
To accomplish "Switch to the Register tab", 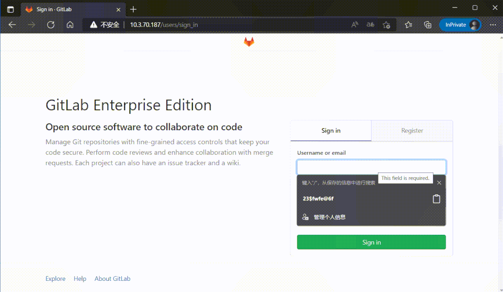I will pos(412,131).
